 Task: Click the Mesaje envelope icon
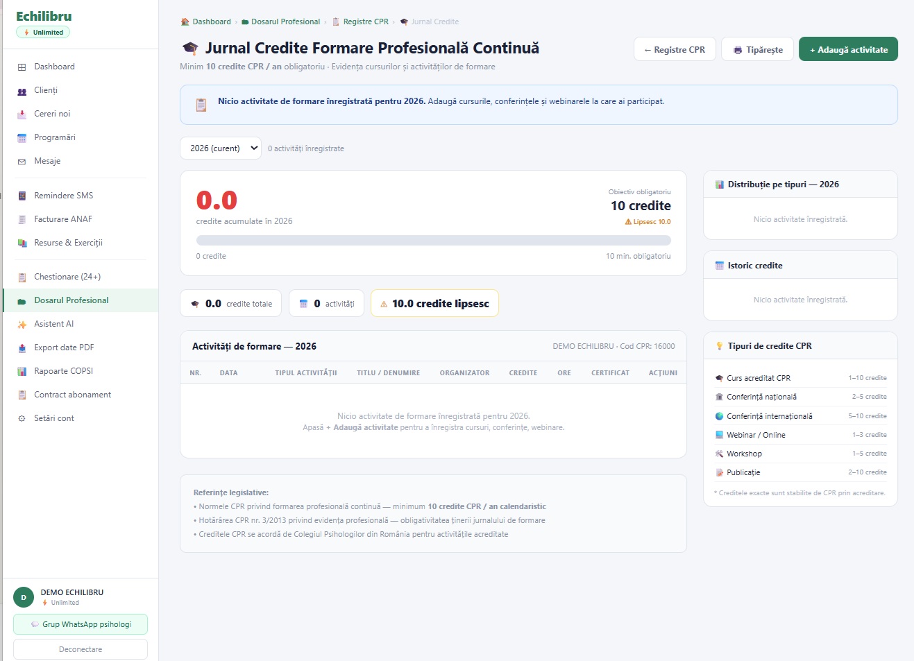point(22,162)
